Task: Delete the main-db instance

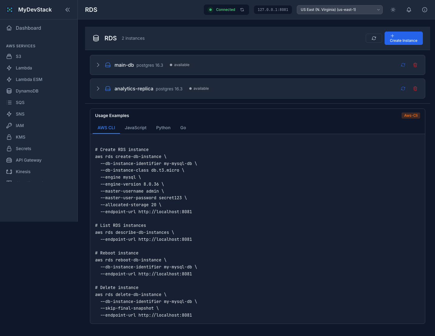Action: 415,65
